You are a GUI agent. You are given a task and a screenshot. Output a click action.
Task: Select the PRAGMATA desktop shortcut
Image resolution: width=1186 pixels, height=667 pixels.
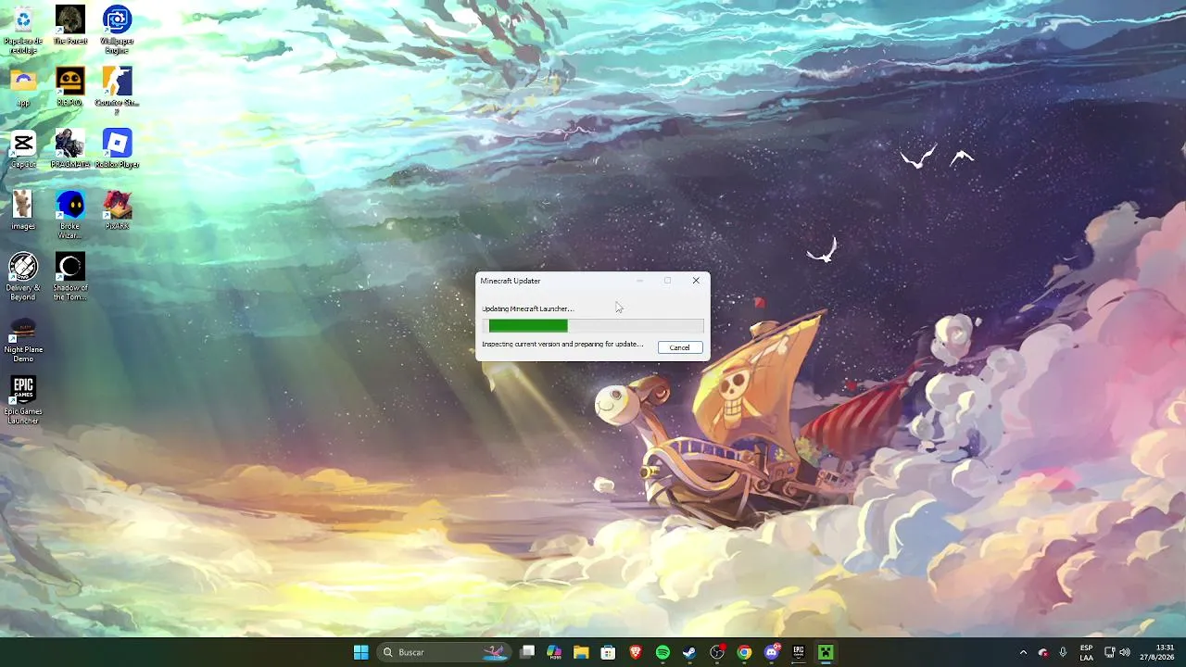70,149
